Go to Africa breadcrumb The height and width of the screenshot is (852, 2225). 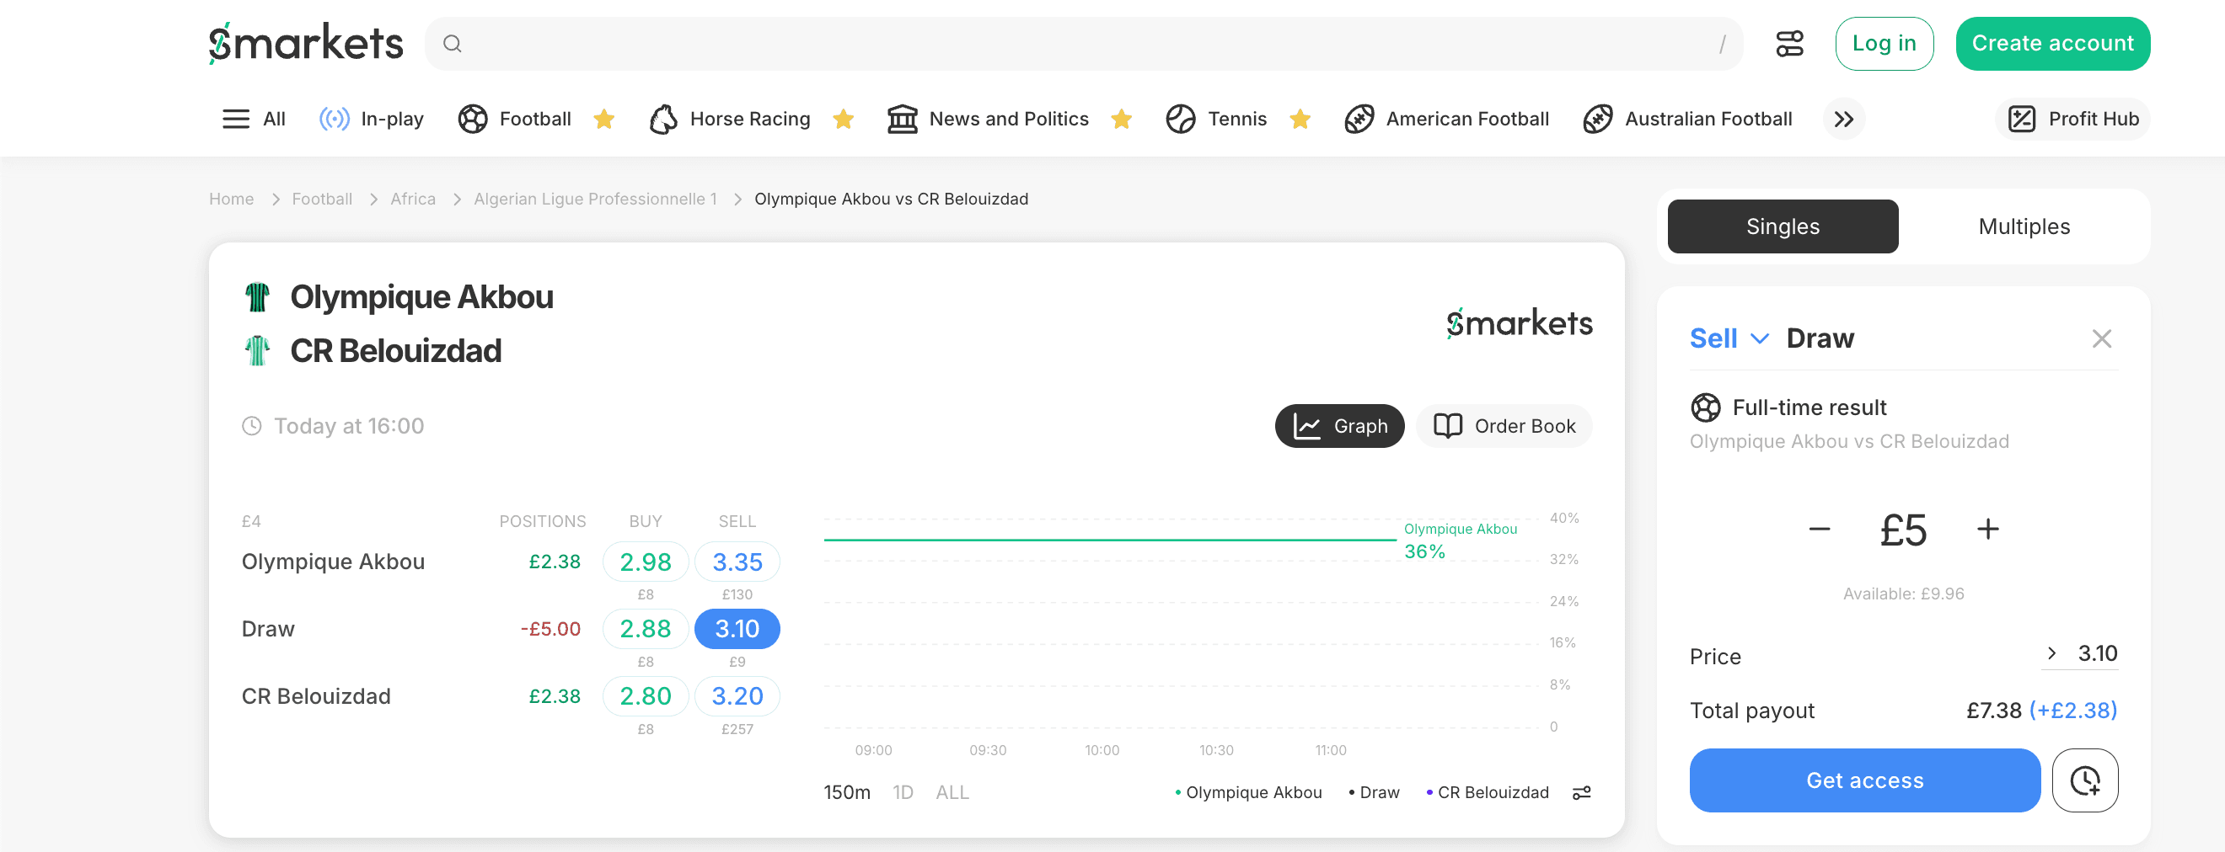(x=413, y=200)
